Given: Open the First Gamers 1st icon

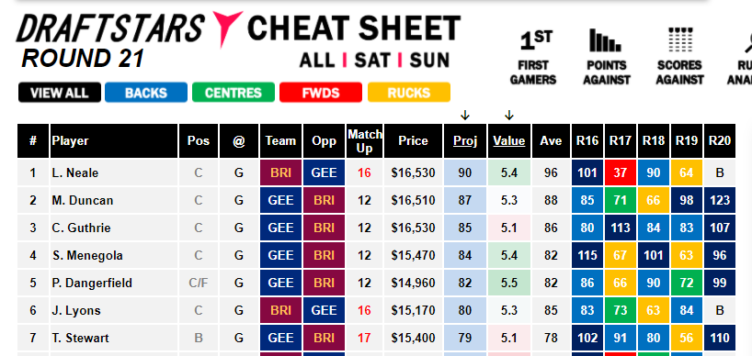Looking at the screenshot, I should 536,40.
